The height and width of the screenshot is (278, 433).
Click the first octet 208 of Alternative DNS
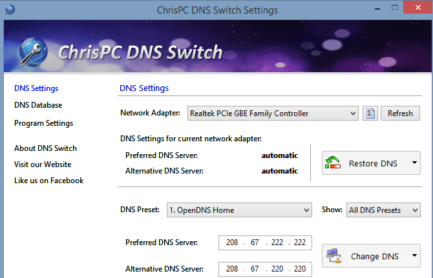232,268
